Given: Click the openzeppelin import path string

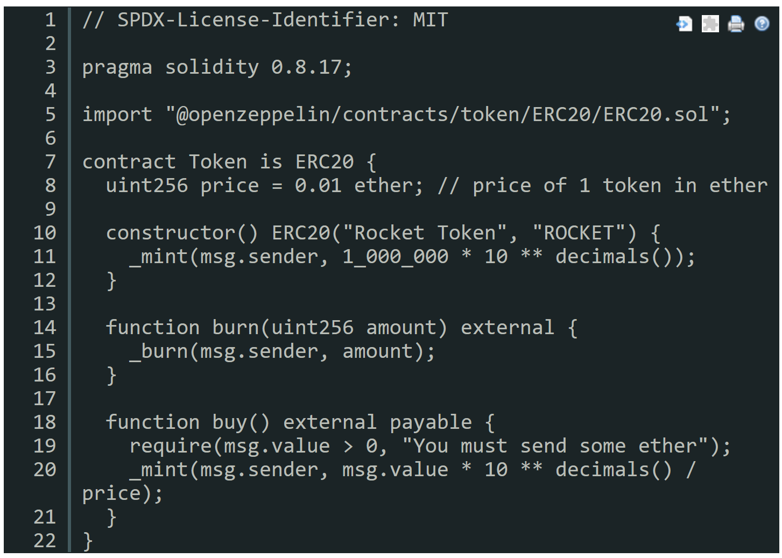Looking at the screenshot, I should pos(448,115).
